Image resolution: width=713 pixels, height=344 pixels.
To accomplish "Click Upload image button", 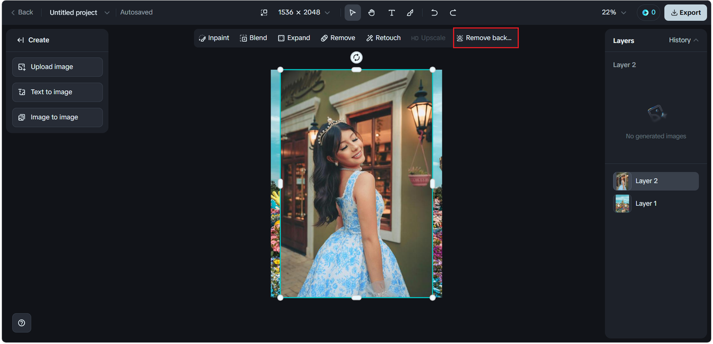I will [x=57, y=67].
